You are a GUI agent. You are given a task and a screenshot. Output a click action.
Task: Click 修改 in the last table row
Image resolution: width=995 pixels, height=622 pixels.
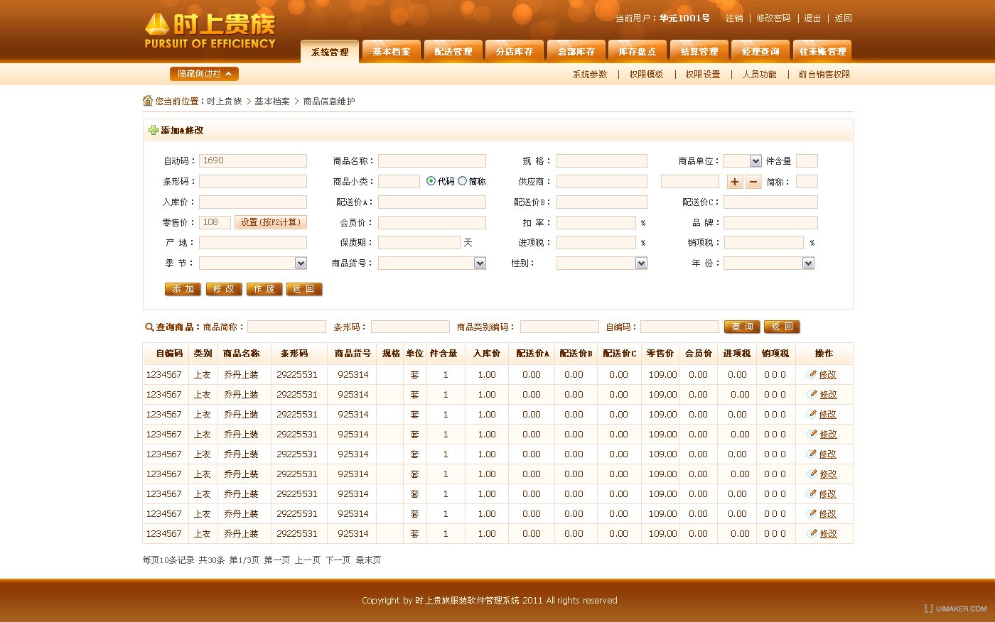[827, 534]
